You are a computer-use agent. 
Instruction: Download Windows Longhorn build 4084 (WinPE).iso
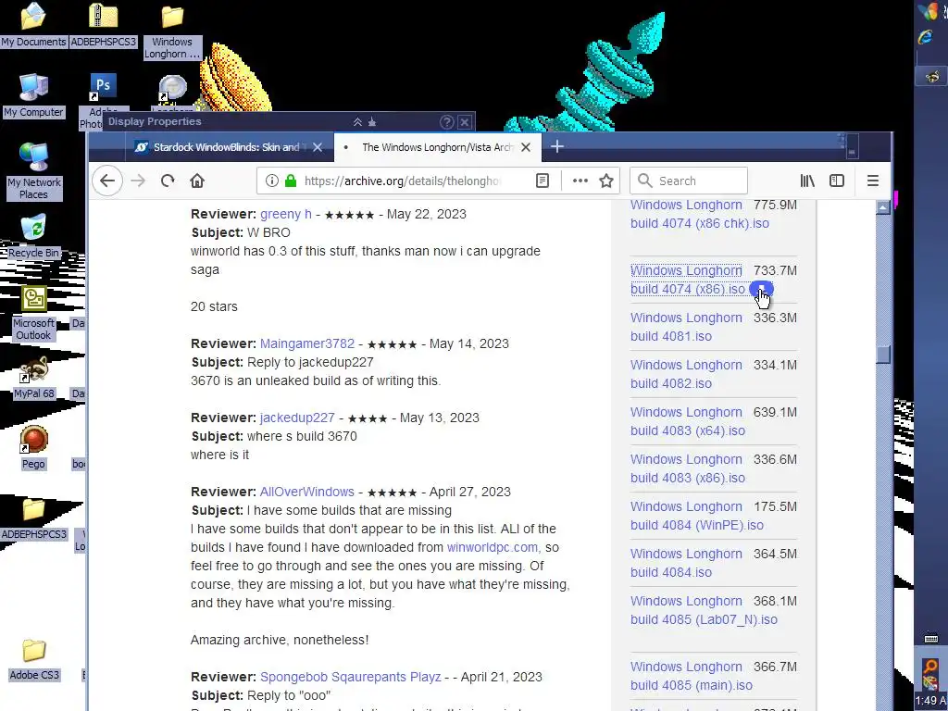(696, 516)
